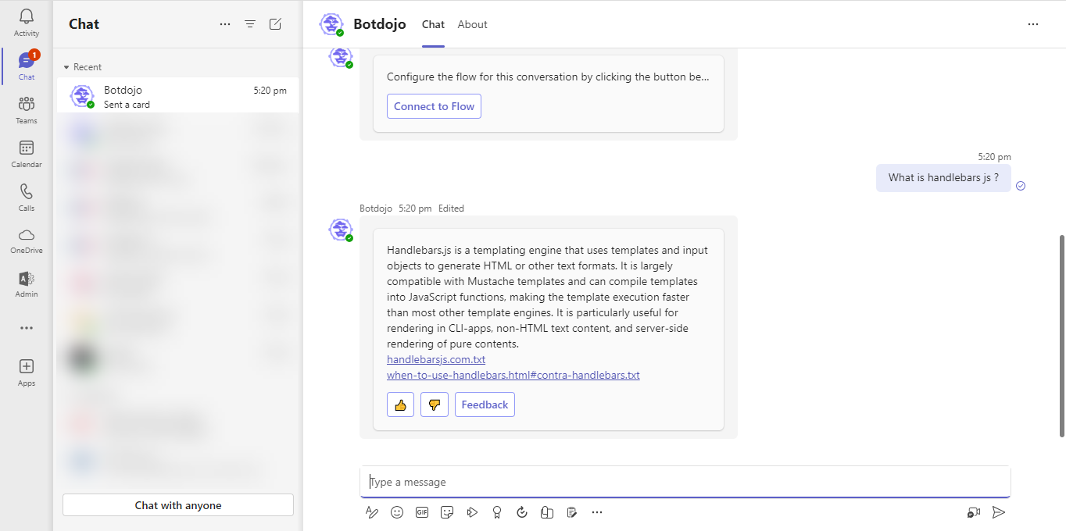Switch to the About tab
This screenshot has height=531, width=1066.
coord(472,24)
